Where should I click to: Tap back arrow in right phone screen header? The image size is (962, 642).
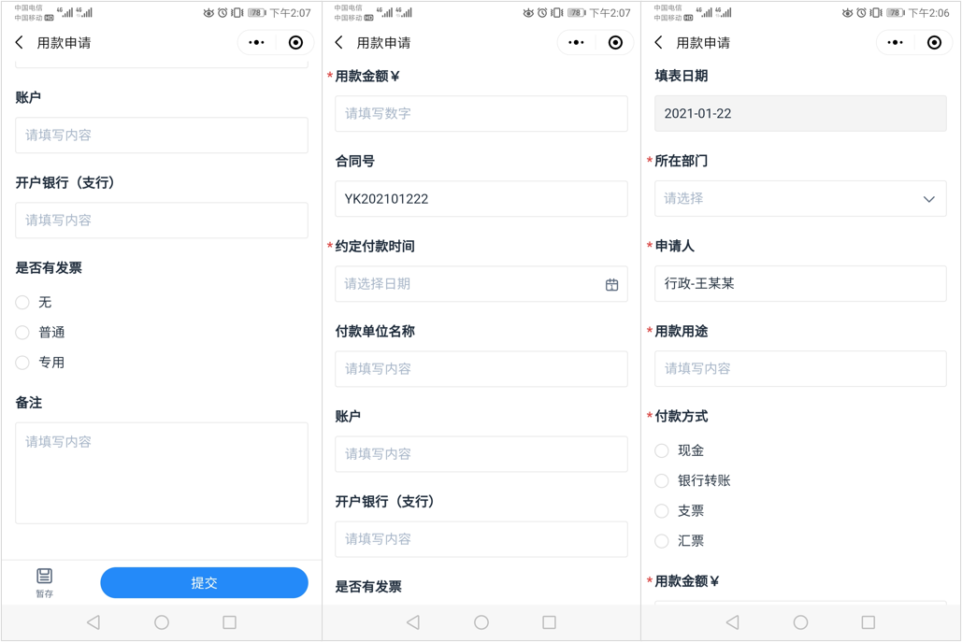tap(658, 42)
